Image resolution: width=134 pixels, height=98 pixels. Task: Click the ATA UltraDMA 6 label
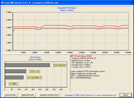(34, 78)
